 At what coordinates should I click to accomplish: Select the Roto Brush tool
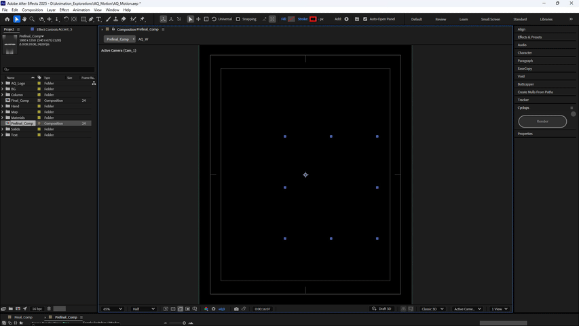(133, 19)
